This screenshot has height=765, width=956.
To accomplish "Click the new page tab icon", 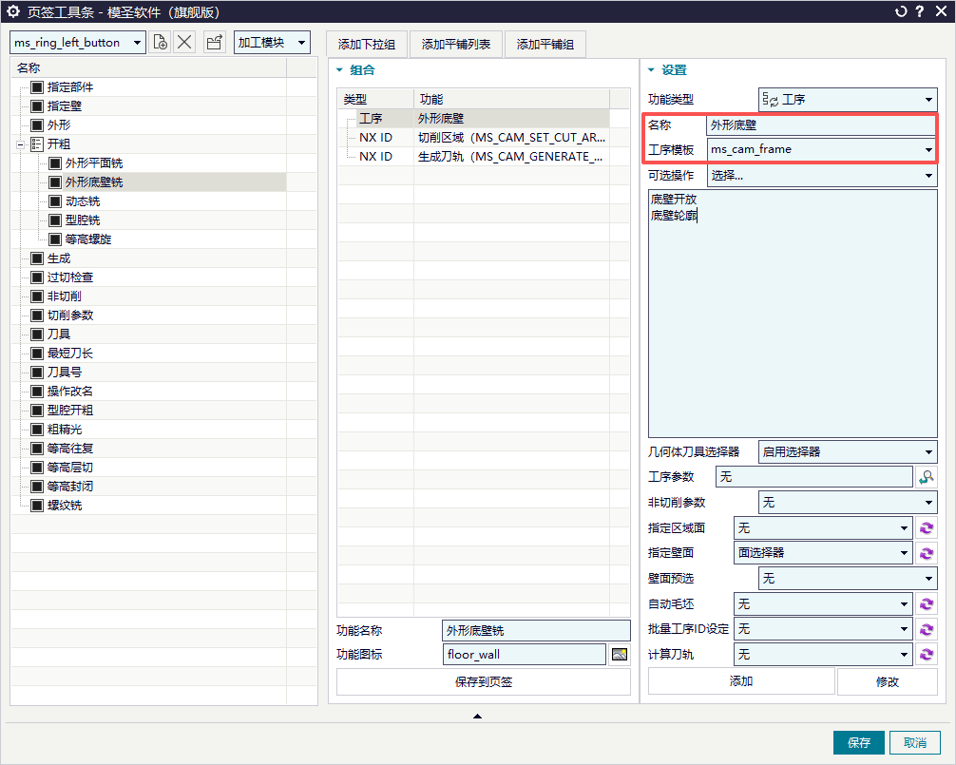I will point(160,42).
